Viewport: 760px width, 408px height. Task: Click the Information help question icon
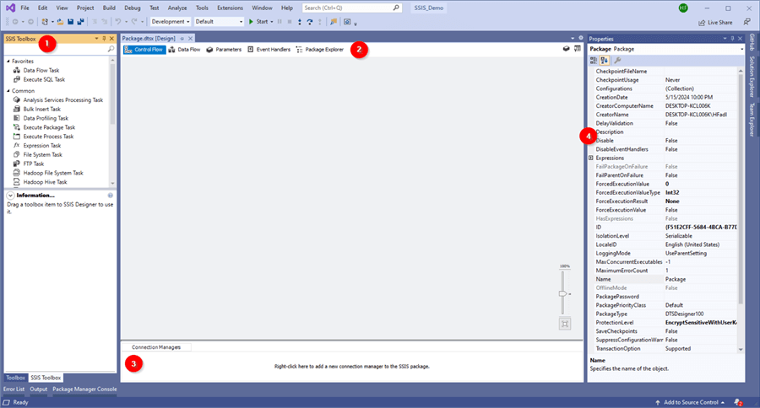pyautogui.click(x=111, y=196)
